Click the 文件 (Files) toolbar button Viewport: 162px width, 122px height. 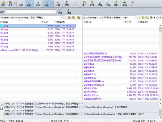(108, 4)
